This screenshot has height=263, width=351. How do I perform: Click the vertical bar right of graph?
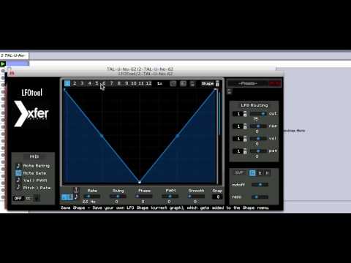click(219, 113)
